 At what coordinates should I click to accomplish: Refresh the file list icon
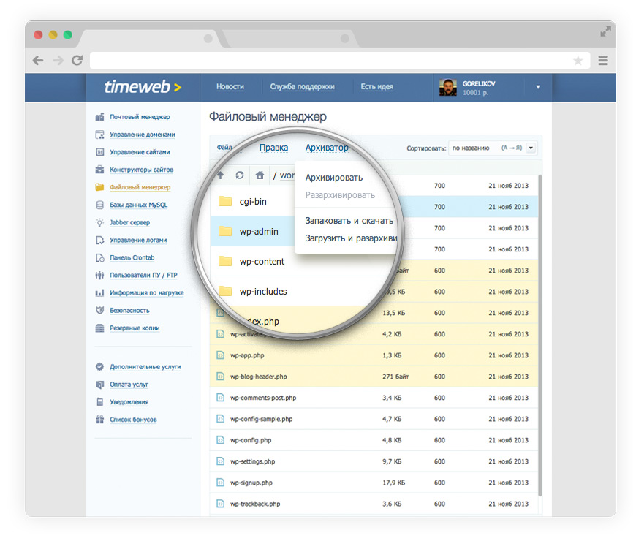240,175
